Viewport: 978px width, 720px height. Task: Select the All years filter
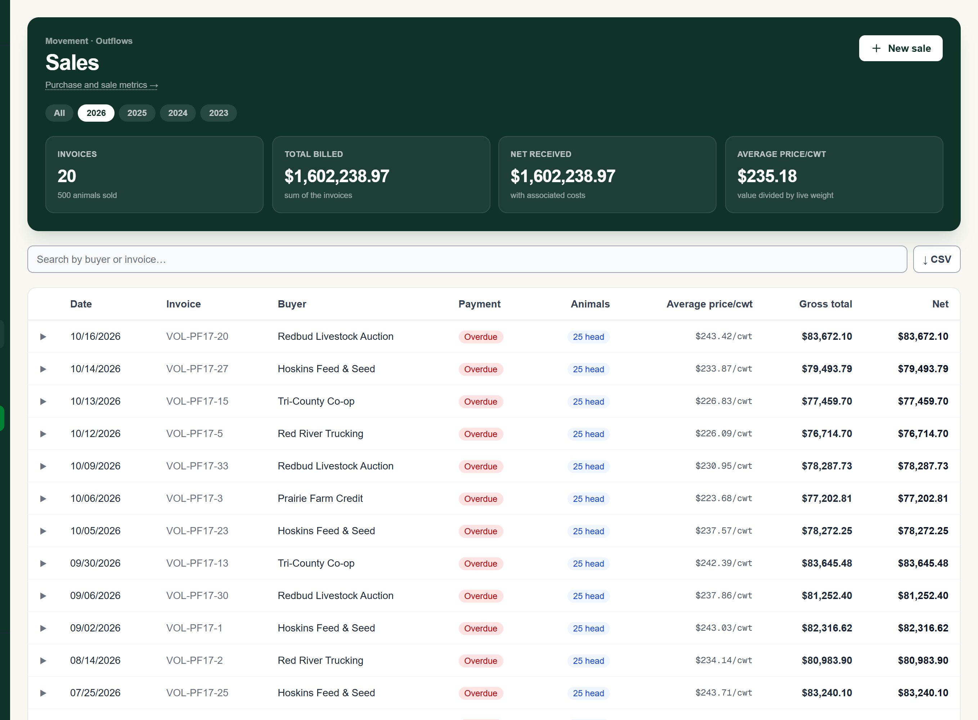coord(59,113)
